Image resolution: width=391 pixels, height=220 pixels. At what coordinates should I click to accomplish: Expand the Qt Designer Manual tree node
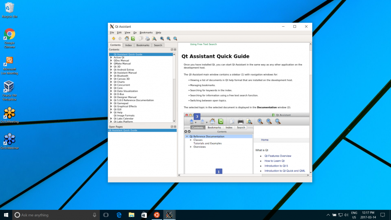coord(111,97)
